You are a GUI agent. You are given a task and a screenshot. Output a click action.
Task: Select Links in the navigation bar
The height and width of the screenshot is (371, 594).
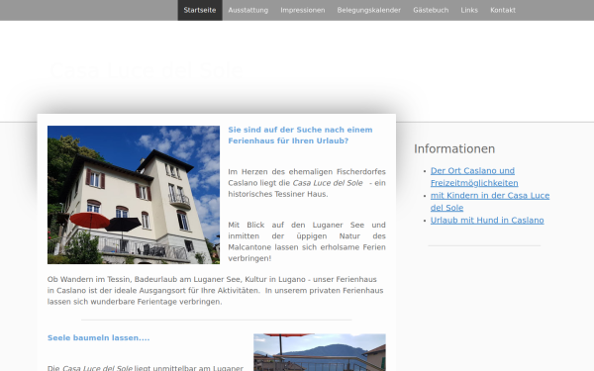point(469,10)
